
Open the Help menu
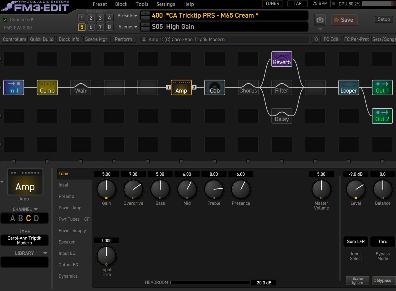(189, 4)
